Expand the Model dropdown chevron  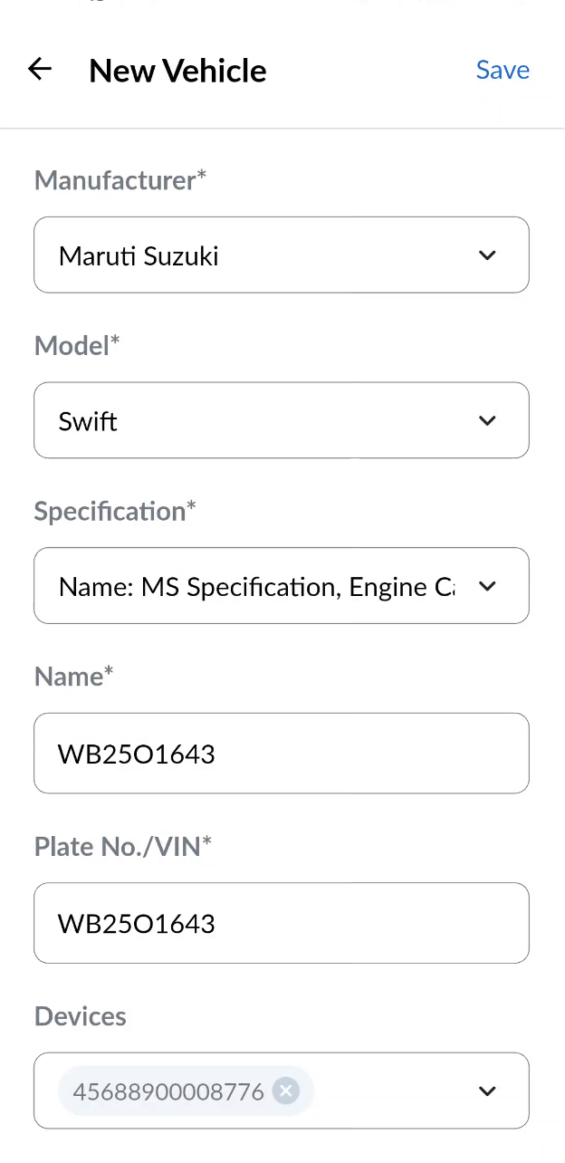pyautogui.click(x=487, y=420)
